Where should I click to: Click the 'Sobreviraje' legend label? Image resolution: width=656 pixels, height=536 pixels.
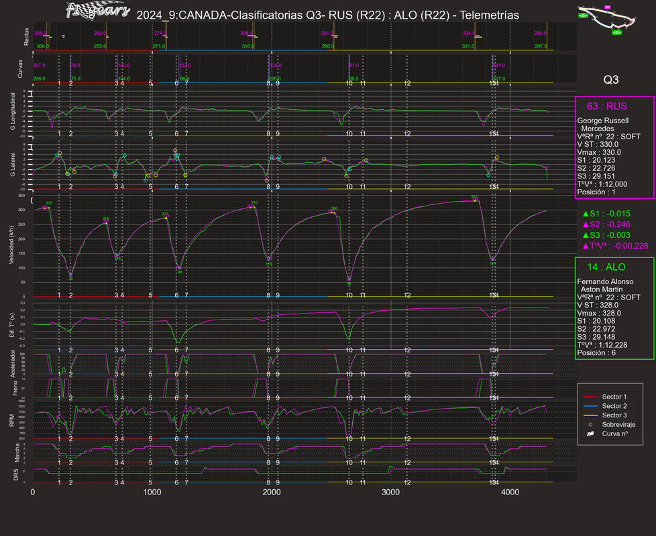(x=618, y=425)
